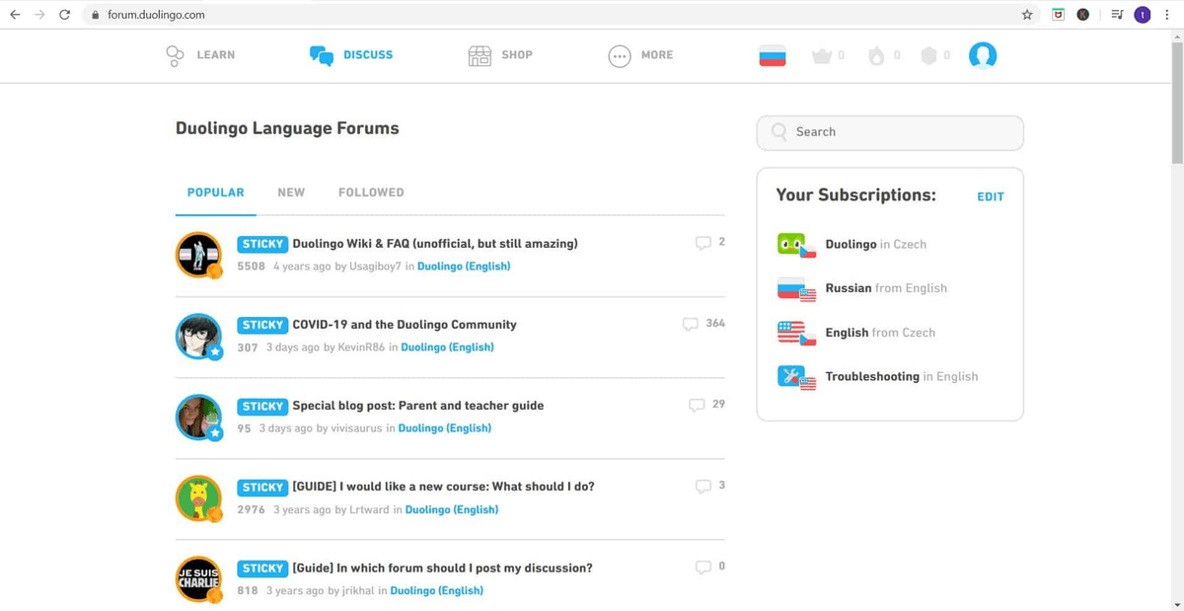
Task: Open the Shop navigation item
Action: (517, 55)
